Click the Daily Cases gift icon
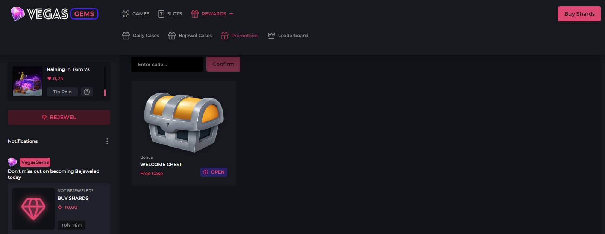The height and width of the screenshot is (234, 605). click(x=126, y=36)
